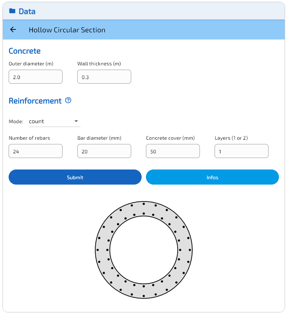
Task: Click the hollow circular cross-section diagram
Action: tap(144, 250)
